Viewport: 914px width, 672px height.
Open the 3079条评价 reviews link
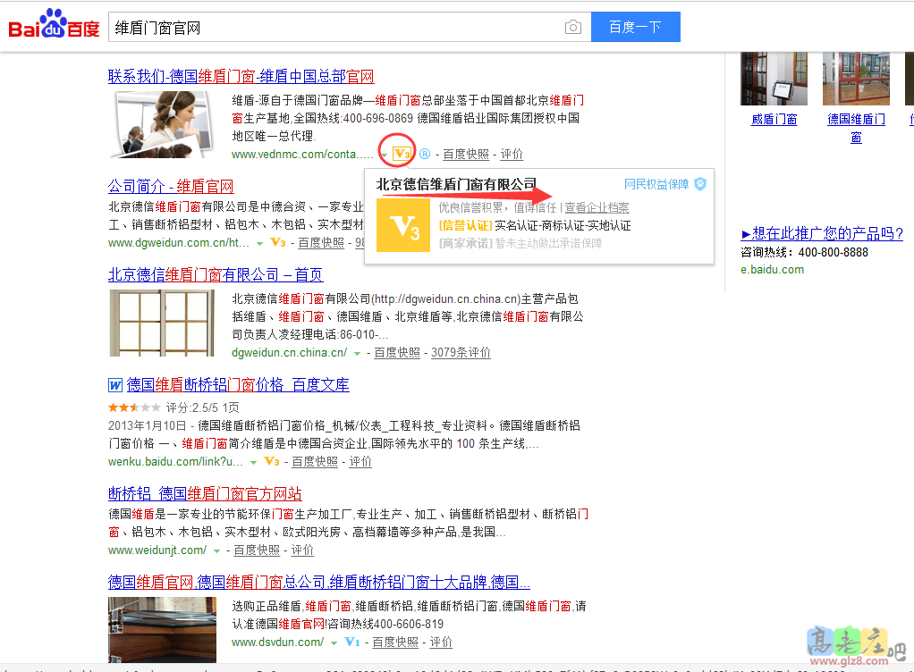click(461, 353)
